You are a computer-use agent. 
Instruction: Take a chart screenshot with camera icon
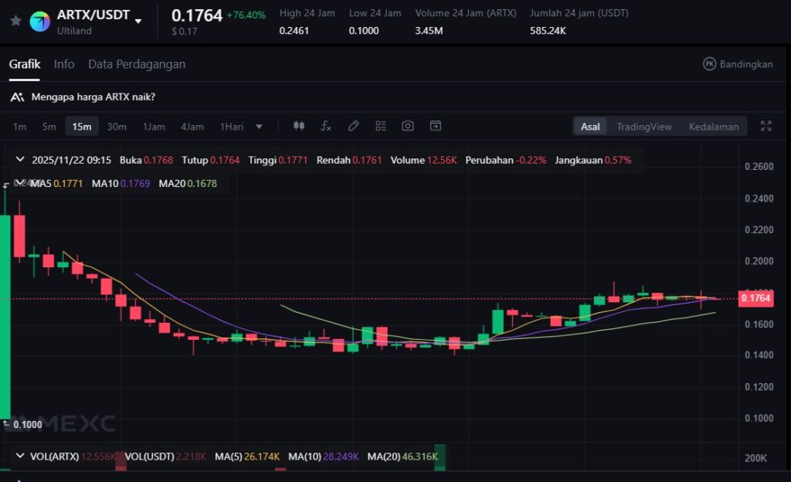pos(408,126)
